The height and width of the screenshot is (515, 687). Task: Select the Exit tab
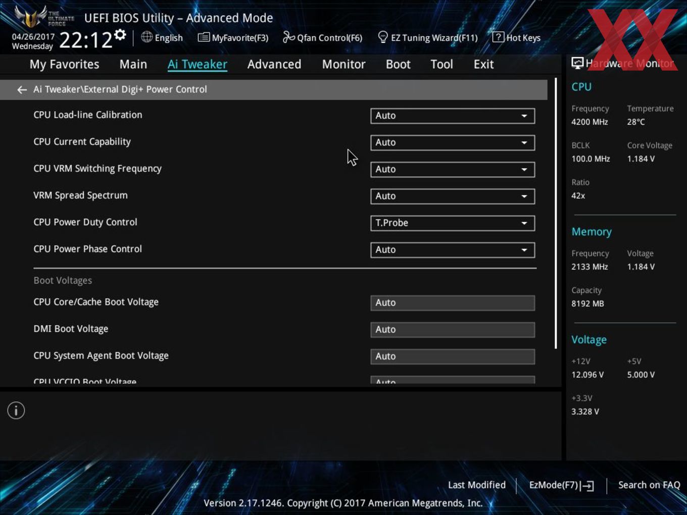(x=483, y=64)
